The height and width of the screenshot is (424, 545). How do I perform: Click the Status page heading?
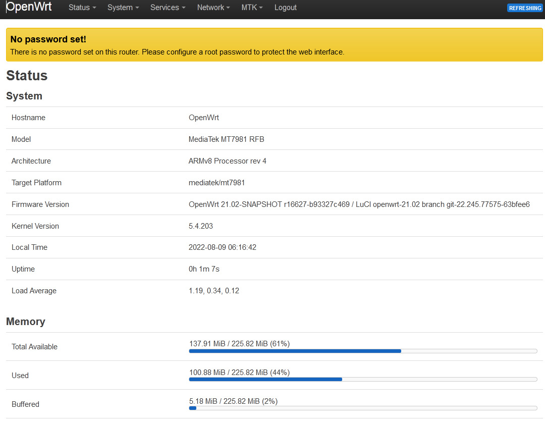pos(27,76)
